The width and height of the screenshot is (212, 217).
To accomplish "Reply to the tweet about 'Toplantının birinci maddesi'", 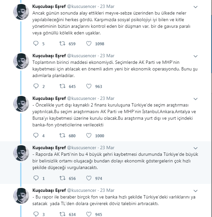I will point(36,86).
